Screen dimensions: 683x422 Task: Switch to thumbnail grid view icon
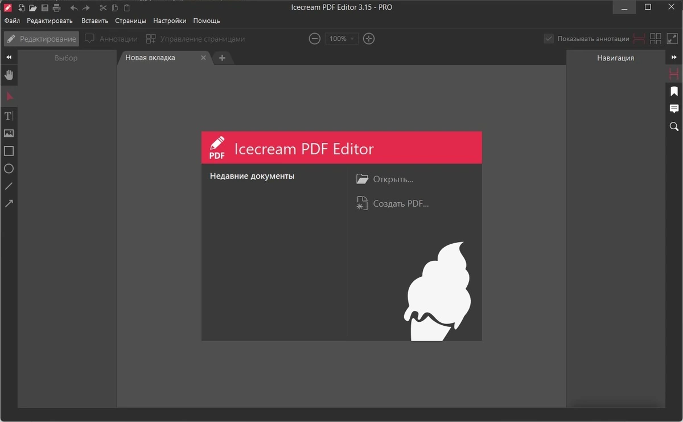[656, 39]
